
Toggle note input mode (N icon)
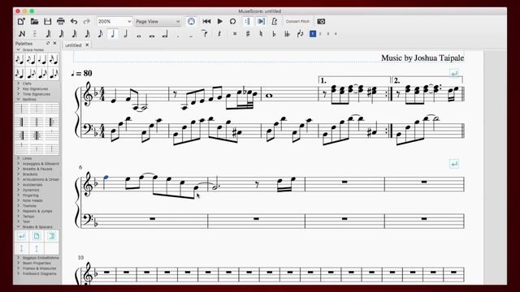(22, 34)
